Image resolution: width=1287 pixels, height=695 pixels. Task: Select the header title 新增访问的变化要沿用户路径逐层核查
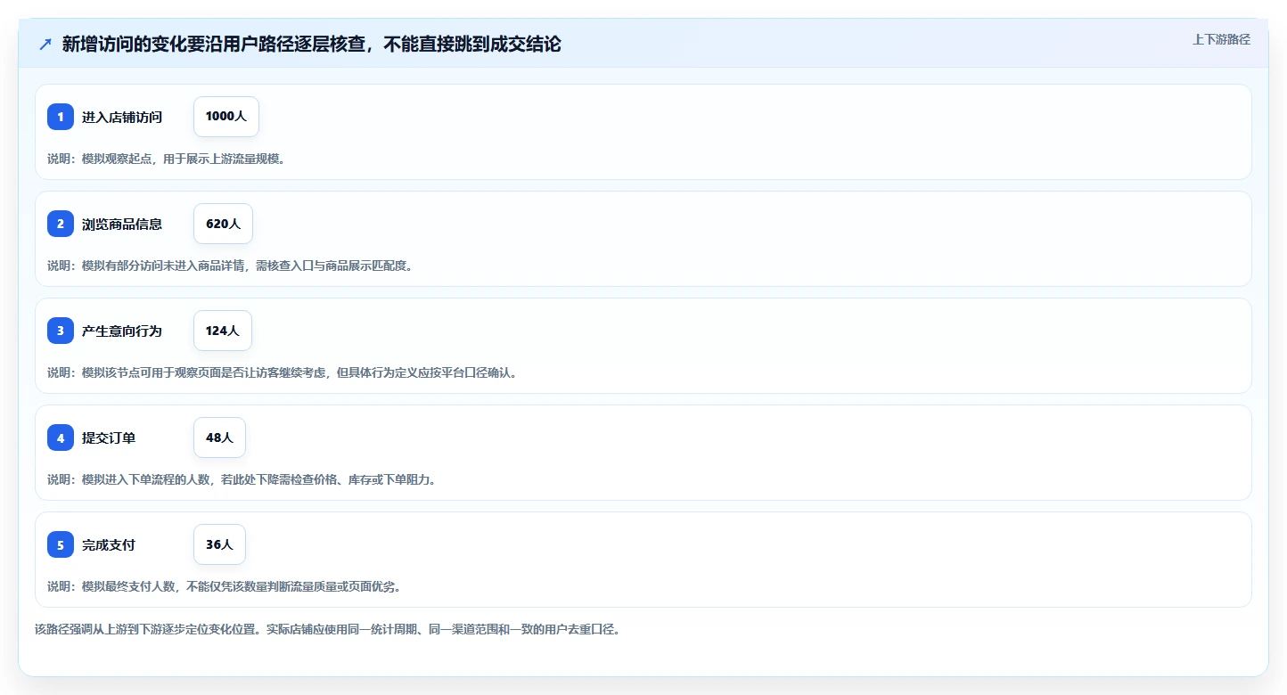click(x=311, y=44)
